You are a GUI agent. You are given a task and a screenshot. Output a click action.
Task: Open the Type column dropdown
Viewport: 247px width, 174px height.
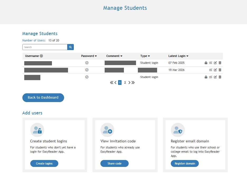(149, 56)
